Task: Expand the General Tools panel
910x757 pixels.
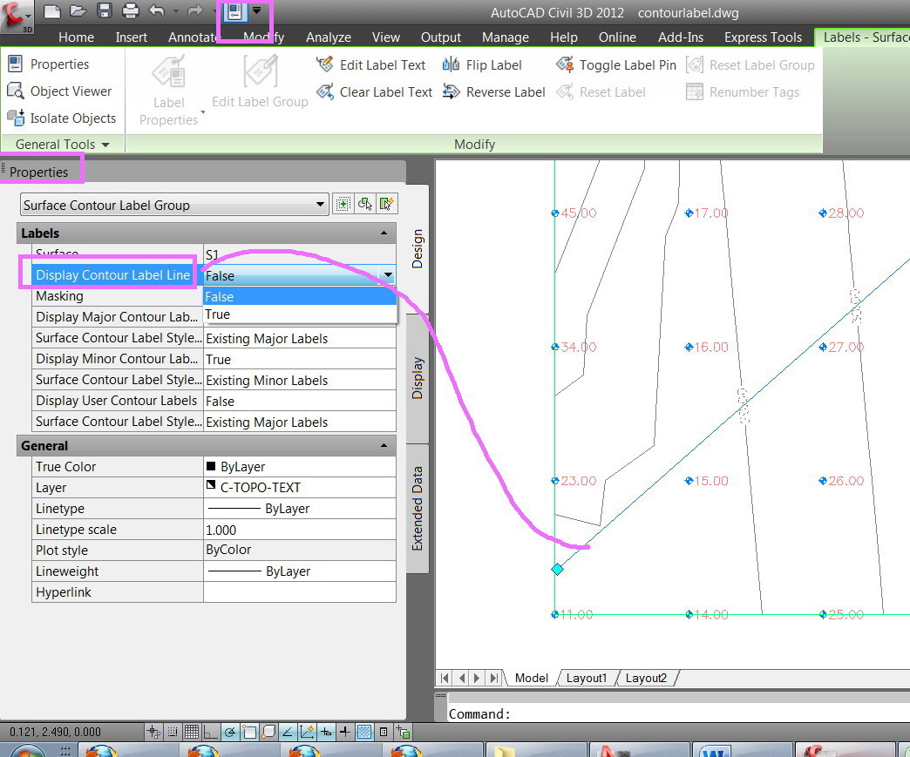Action: coord(61,144)
